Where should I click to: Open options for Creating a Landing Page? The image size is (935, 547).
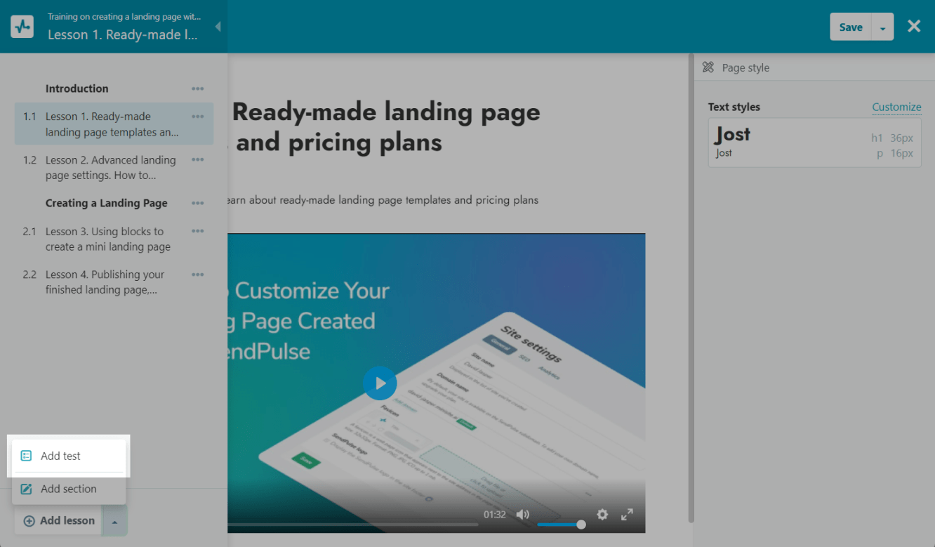pos(198,203)
